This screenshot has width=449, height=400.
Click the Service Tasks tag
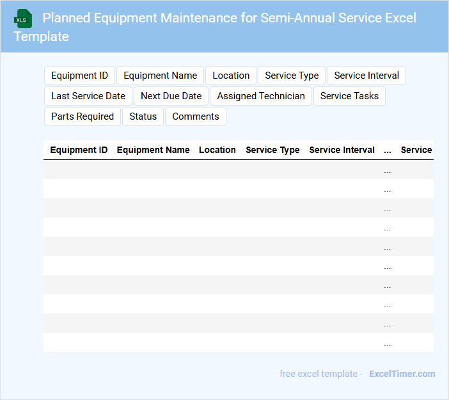tap(349, 96)
